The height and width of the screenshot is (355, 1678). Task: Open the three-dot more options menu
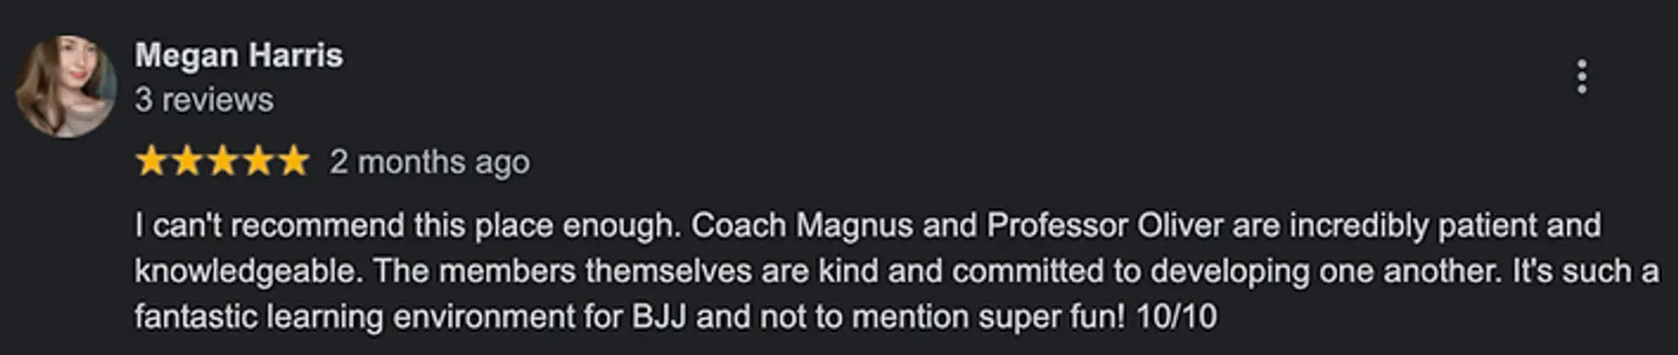[x=1581, y=77]
